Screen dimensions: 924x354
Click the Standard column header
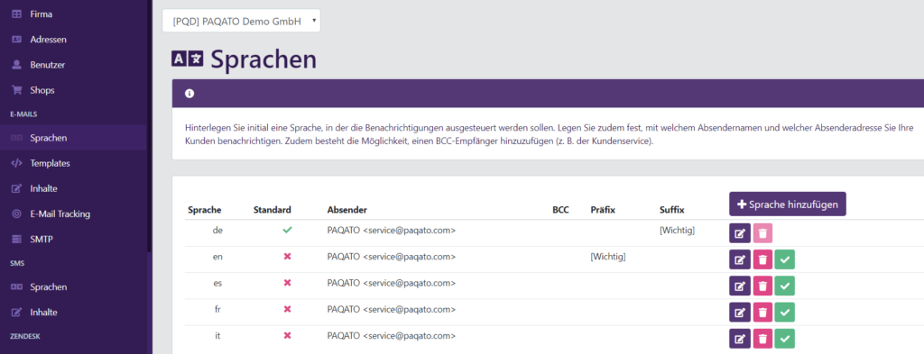point(273,210)
